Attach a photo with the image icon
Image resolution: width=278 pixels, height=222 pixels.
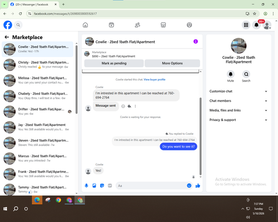coord(94,185)
